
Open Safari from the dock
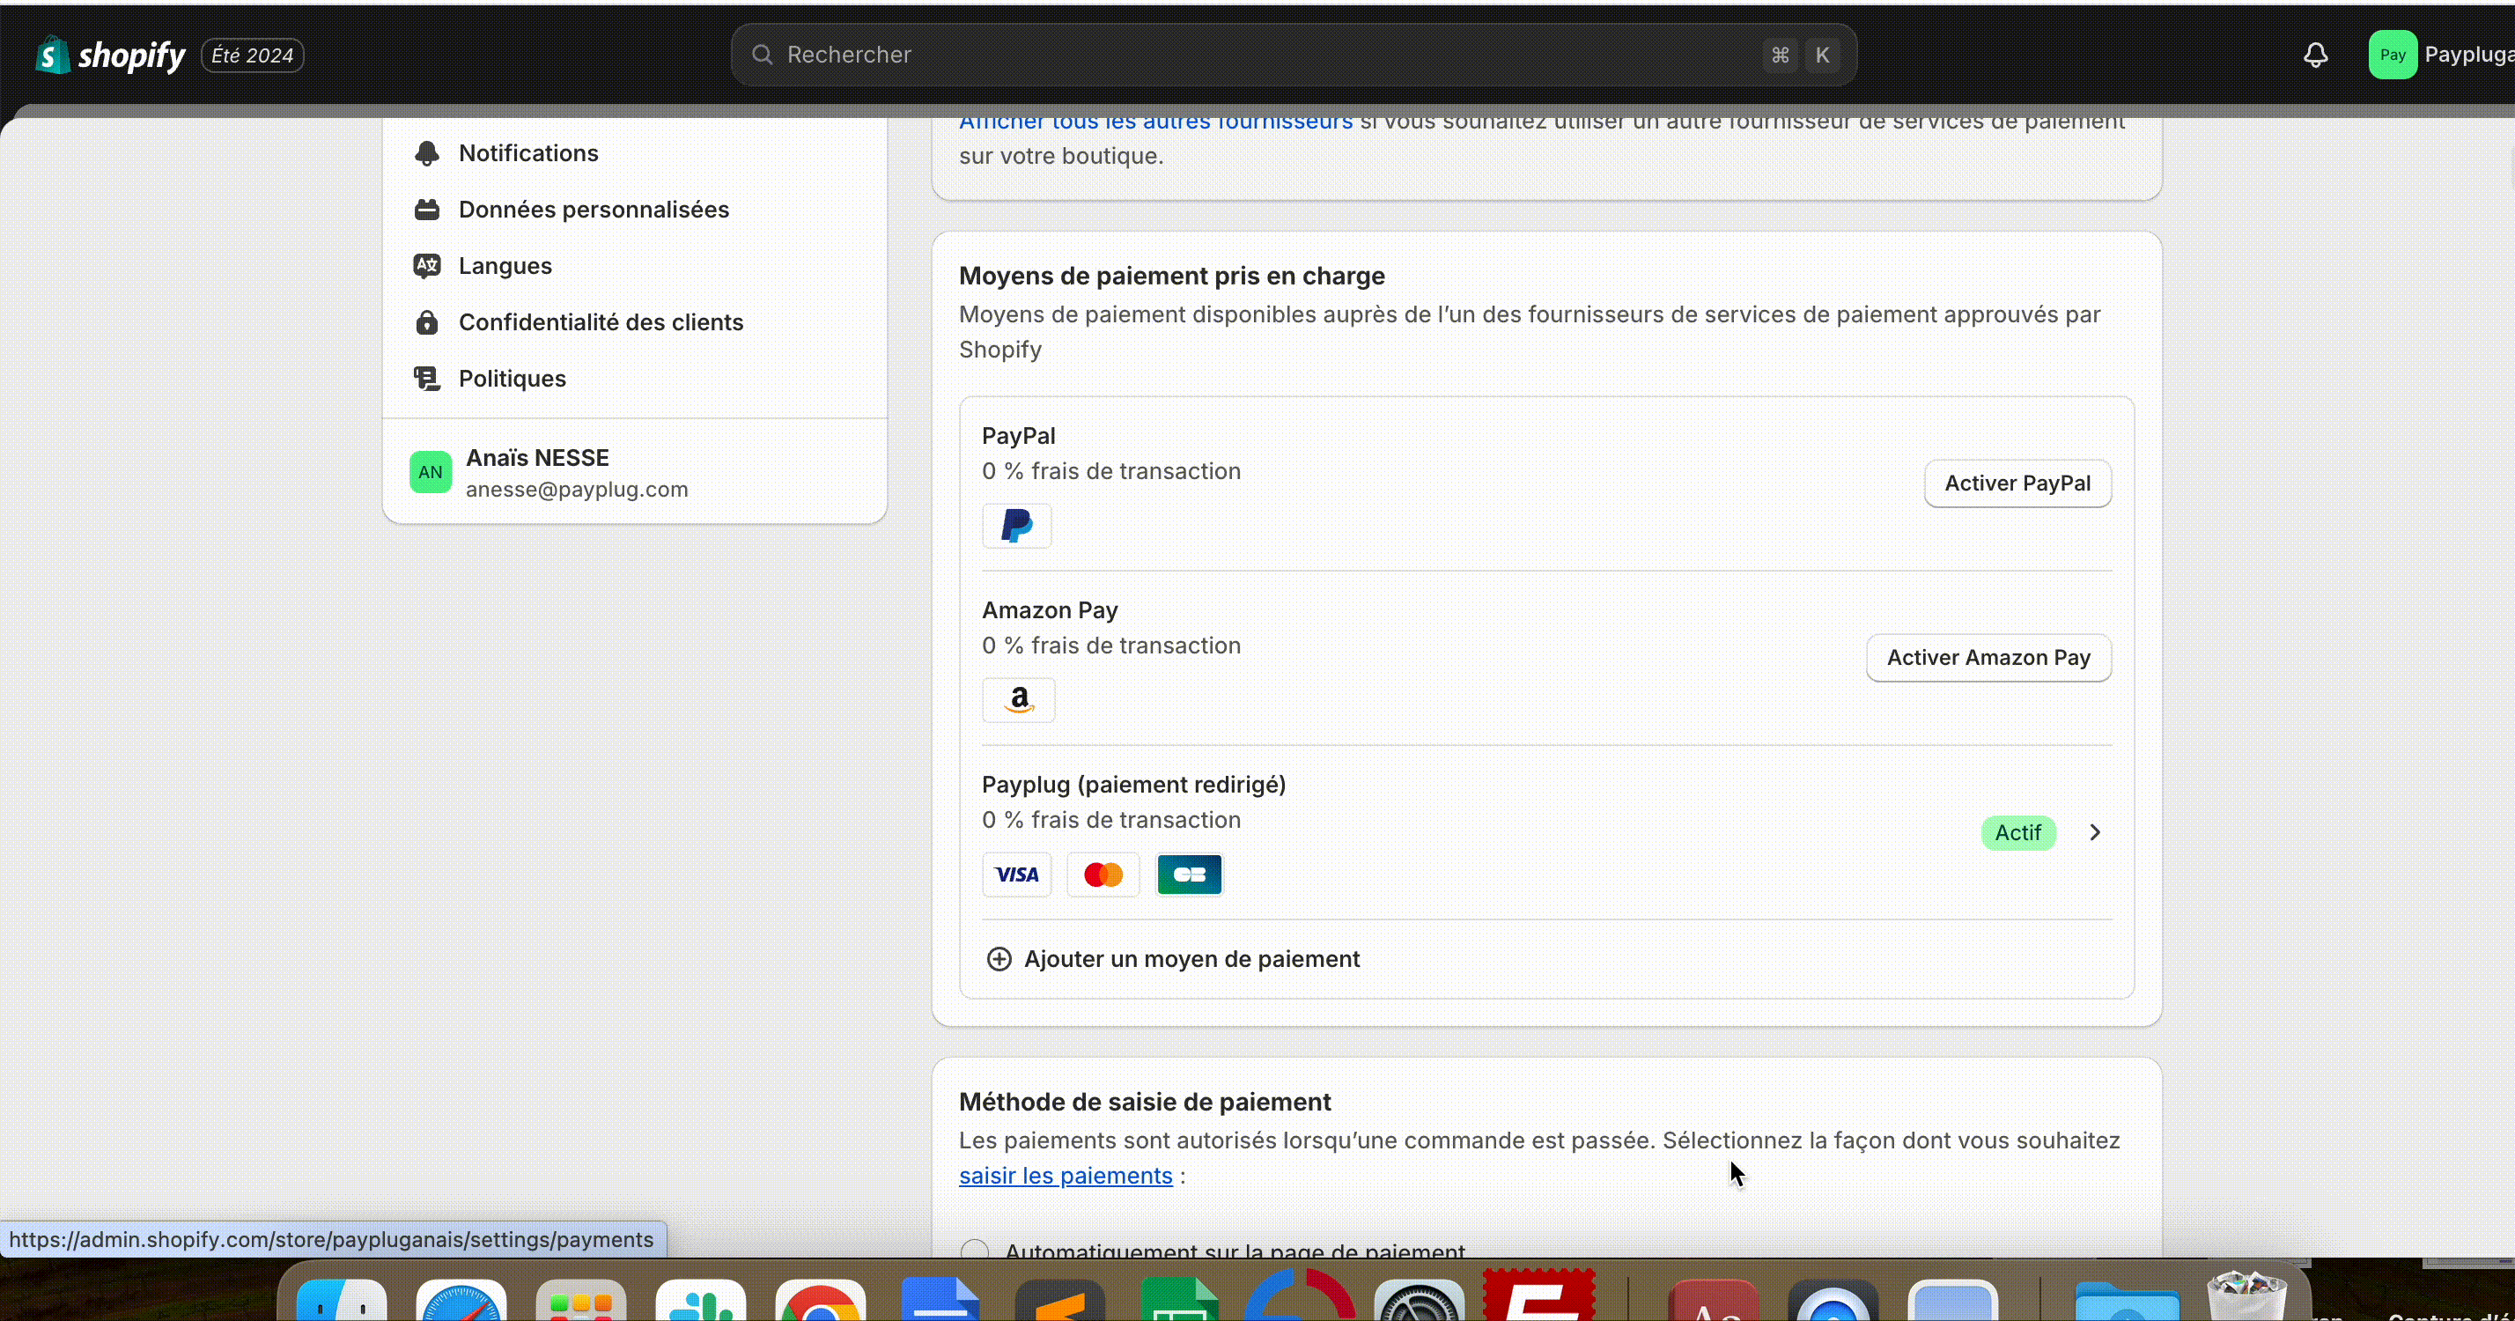coord(461,1300)
